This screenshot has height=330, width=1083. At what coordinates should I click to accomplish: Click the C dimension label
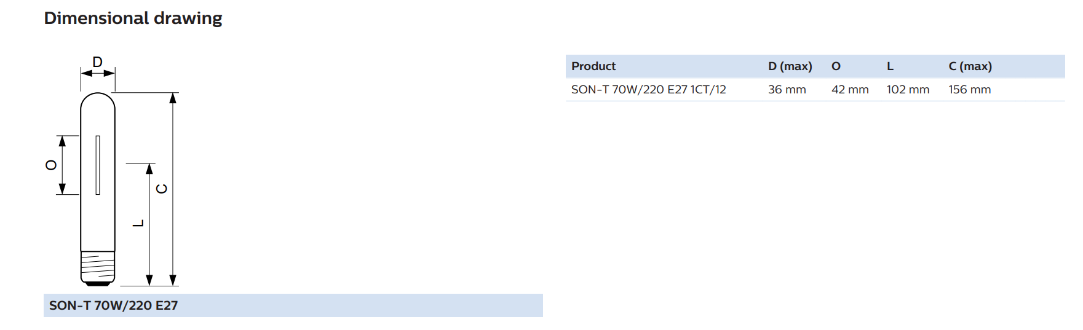coord(162,189)
